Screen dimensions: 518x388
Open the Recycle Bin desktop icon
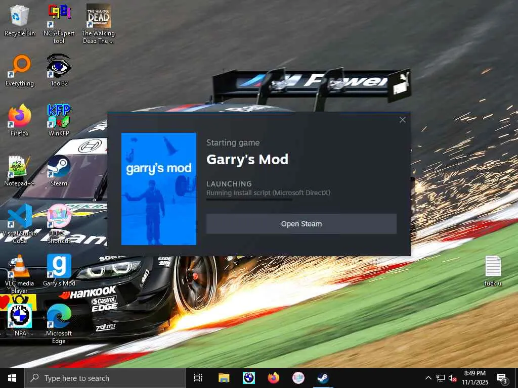point(20,20)
